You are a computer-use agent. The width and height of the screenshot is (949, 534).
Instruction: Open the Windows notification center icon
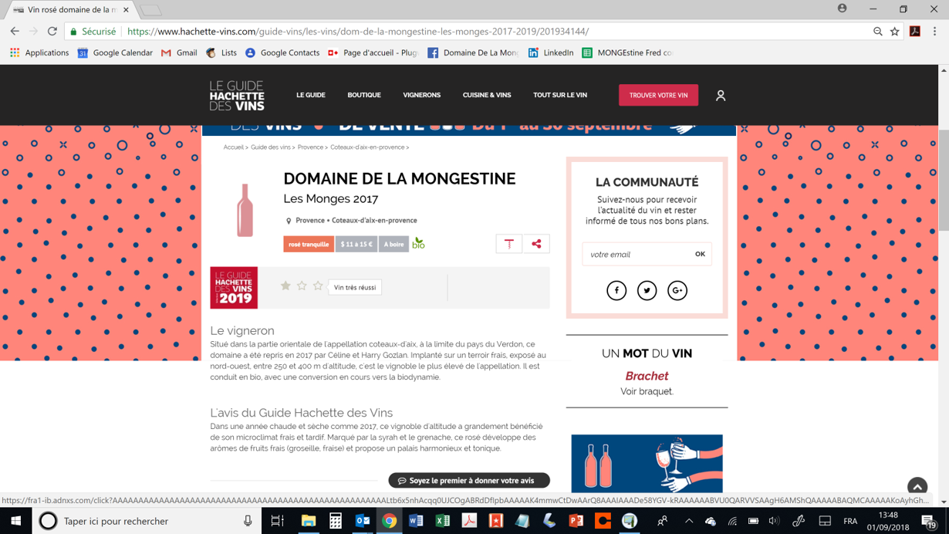click(929, 522)
